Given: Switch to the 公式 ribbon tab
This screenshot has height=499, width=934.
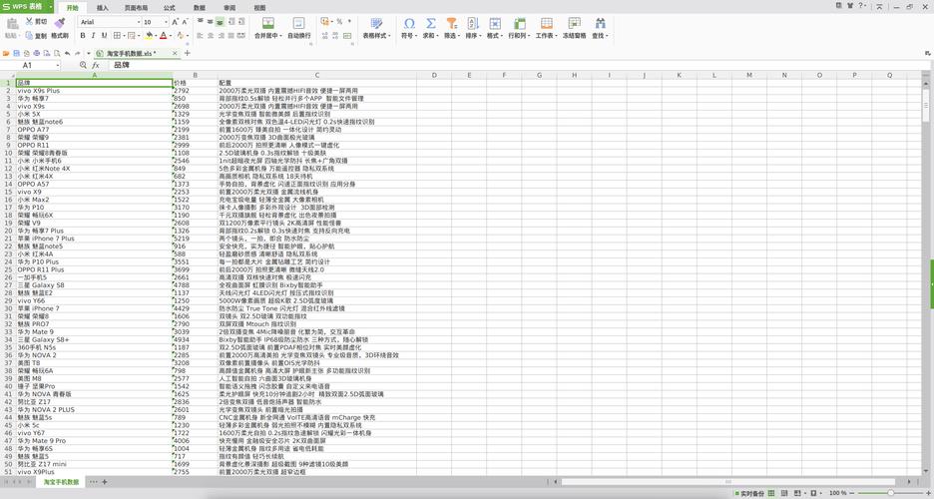Looking at the screenshot, I should pos(169,8).
